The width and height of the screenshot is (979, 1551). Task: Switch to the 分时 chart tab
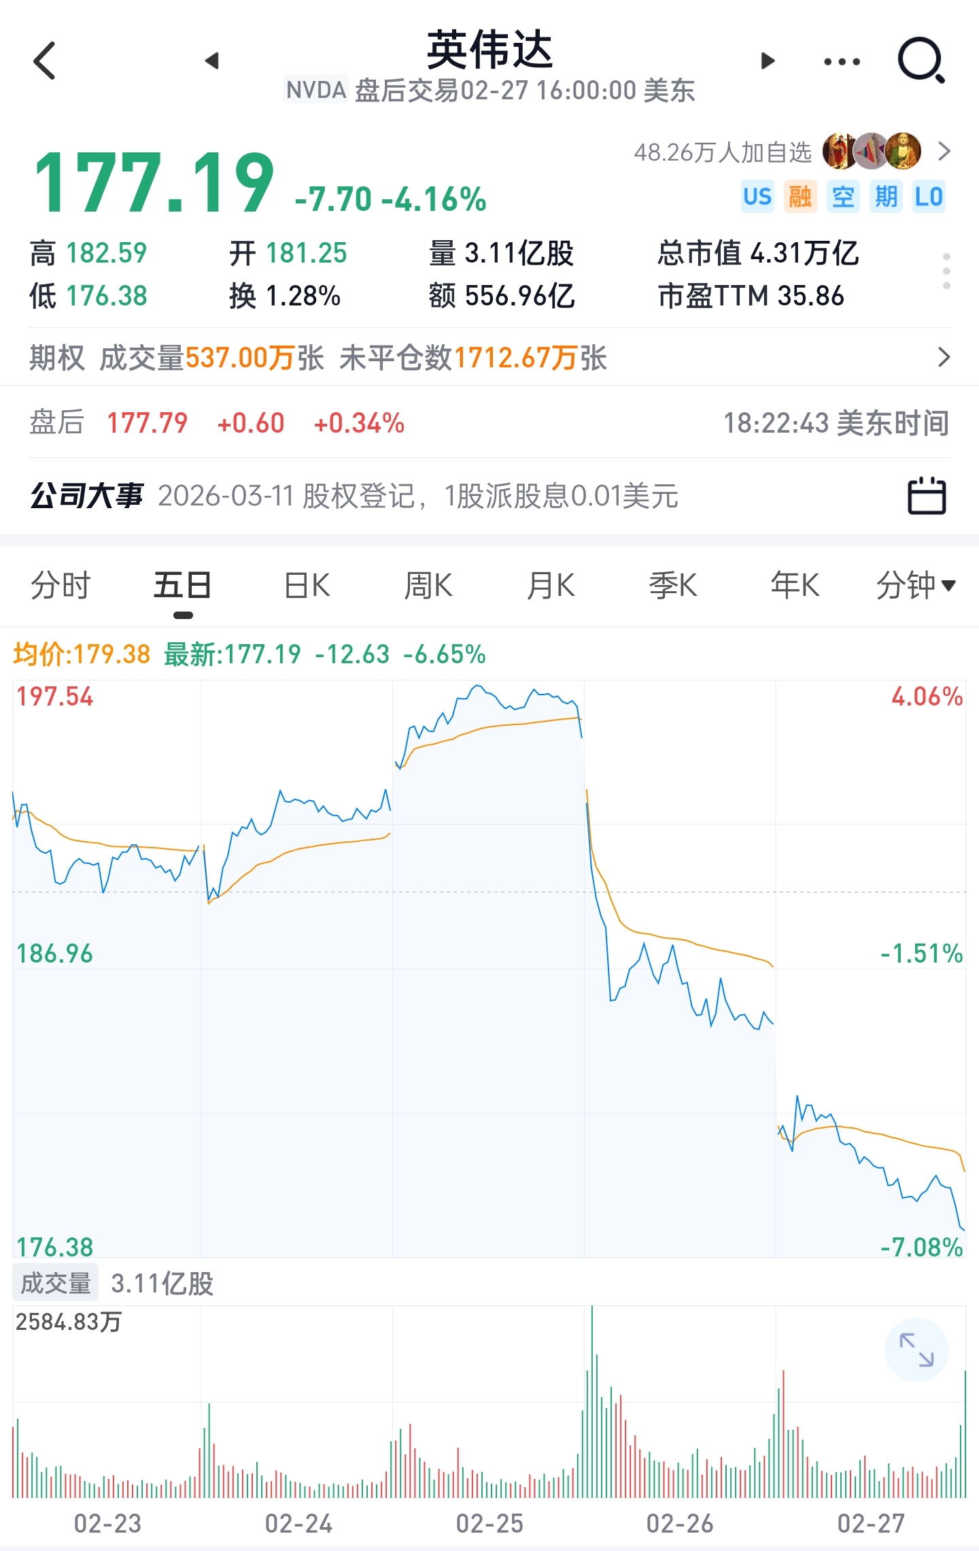point(61,585)
